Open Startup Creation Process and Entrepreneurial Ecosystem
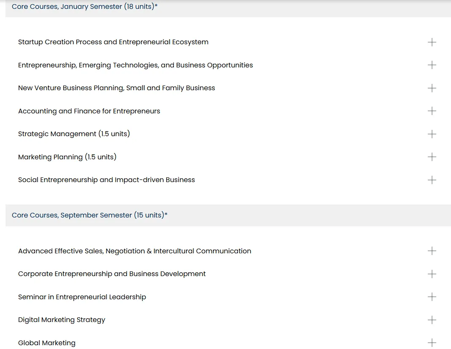Viewport: 451px width, 349px height. (113, 42)
